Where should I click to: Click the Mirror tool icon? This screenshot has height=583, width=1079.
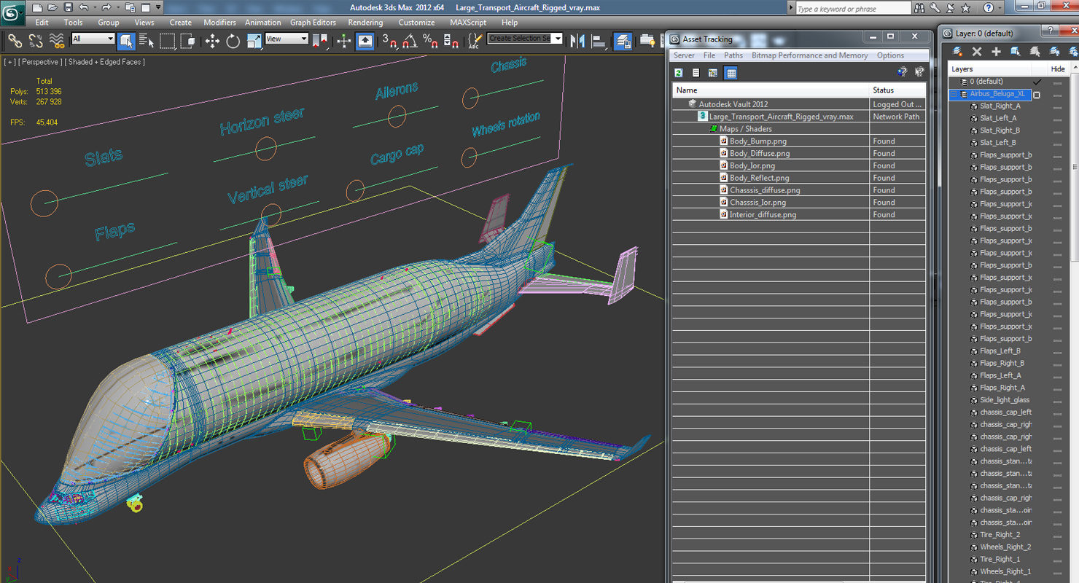[x=578, y=41]
